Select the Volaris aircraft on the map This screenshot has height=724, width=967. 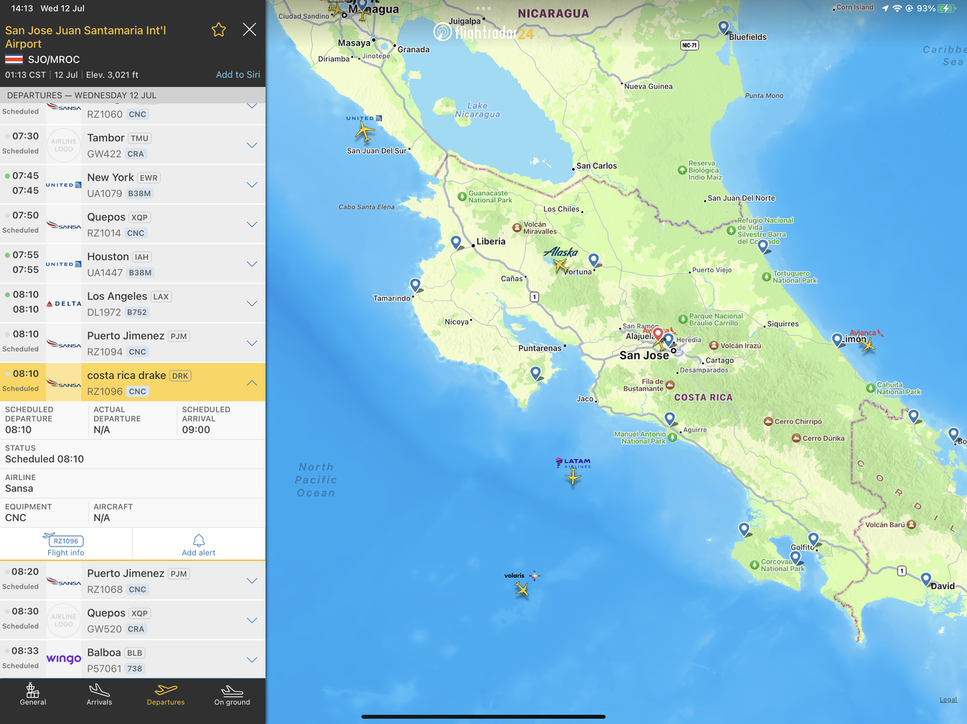click(x=522, y=588)
